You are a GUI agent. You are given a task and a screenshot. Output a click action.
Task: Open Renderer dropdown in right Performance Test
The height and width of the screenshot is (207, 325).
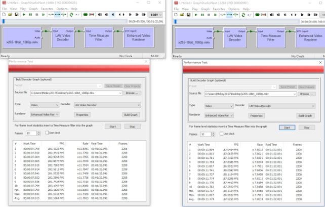(x=231, y=115)
